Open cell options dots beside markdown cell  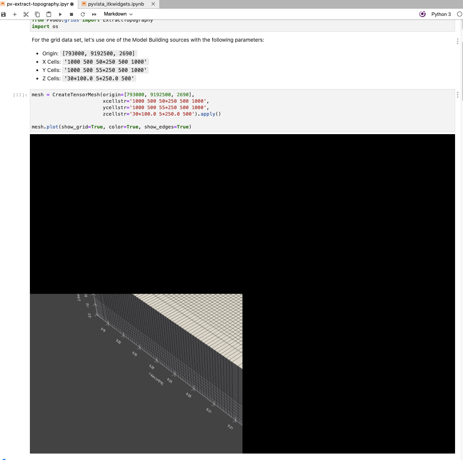[x=458, y=41]
